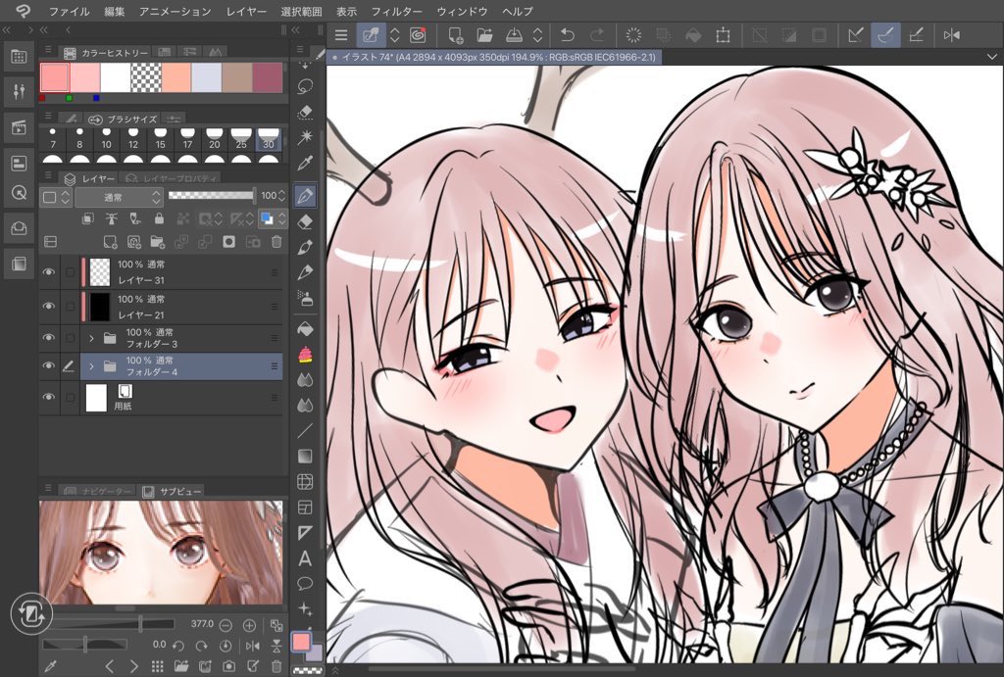Select the straight line Figure tool

pos(305,430)
